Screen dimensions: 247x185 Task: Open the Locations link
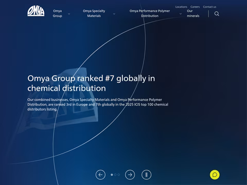(x=181, y=7)
